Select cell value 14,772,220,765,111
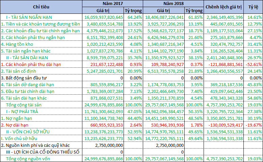 [x=164, y=138]
